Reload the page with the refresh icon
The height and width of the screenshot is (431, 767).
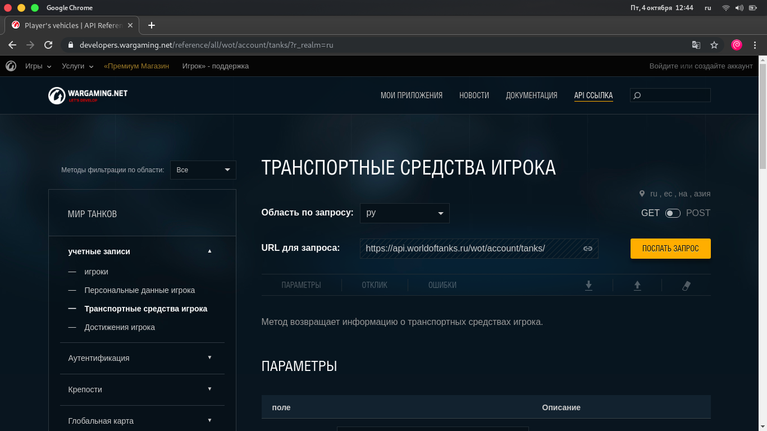(x=48, y=45)
